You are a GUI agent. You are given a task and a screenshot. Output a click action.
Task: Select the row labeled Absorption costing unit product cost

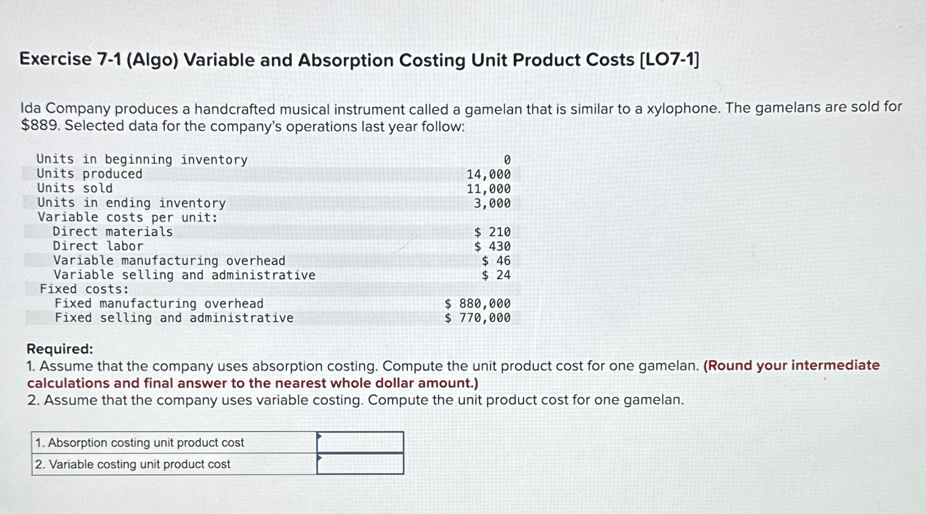click(140, 442)
